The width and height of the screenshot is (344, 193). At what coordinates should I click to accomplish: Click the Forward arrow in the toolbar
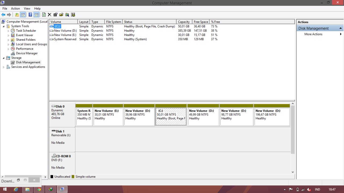(9, 15)
